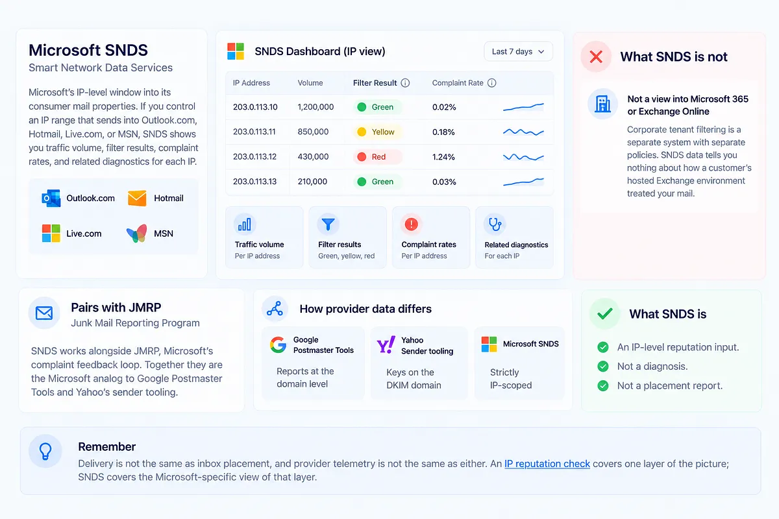This screenshot has width=779, height=519.
Task: Click sparkline chart for the 1.24% row
Action: (523, 157)
